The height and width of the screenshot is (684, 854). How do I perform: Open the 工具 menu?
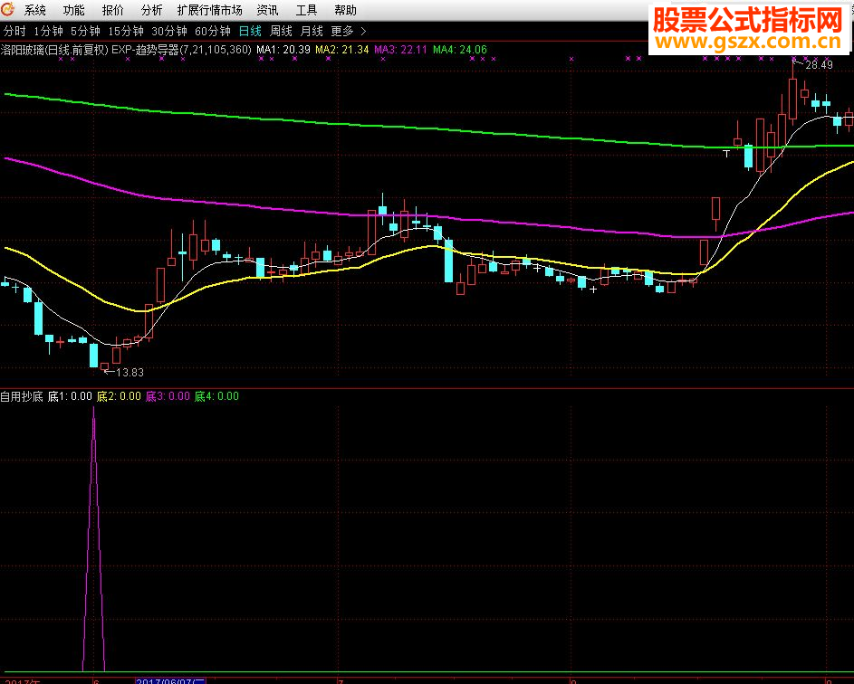tap(306, 10)
